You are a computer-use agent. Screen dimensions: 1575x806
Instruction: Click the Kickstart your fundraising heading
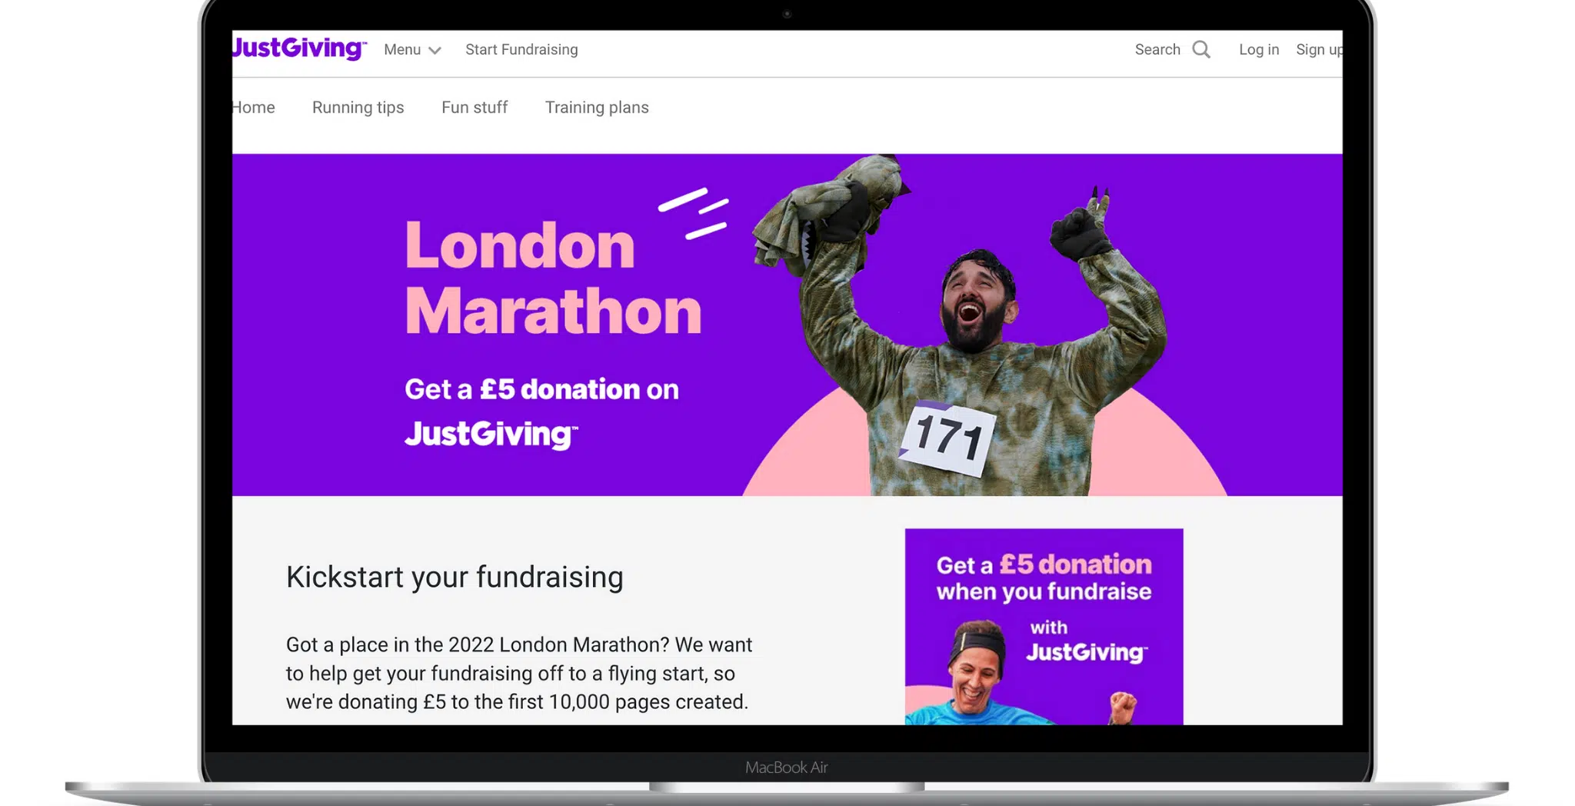(455, 577)
